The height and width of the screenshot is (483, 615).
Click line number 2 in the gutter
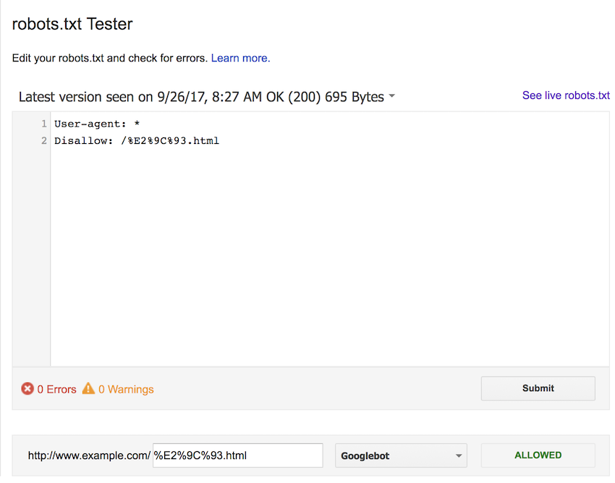click(44, 141)
